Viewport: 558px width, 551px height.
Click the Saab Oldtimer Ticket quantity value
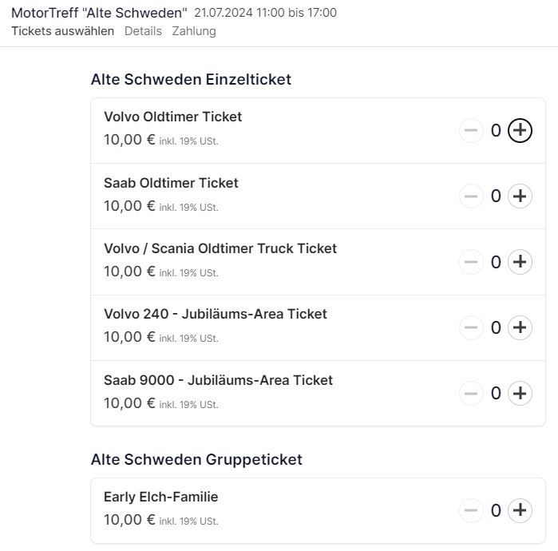click(496, 196)
